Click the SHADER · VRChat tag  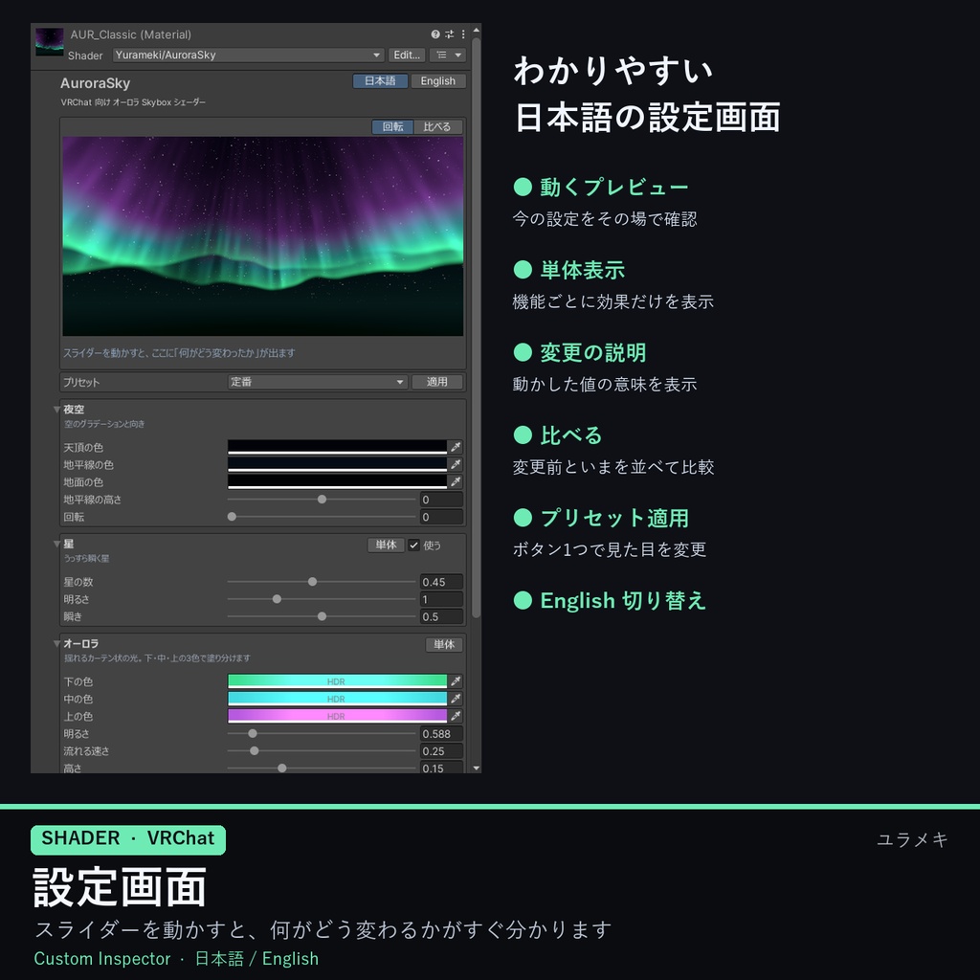(128, 838)
